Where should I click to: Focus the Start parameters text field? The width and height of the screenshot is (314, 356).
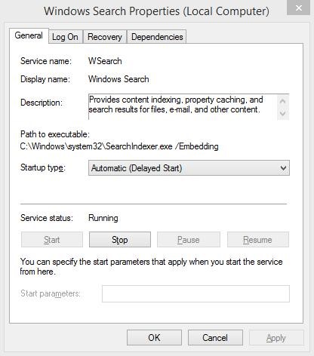point(195,293)
